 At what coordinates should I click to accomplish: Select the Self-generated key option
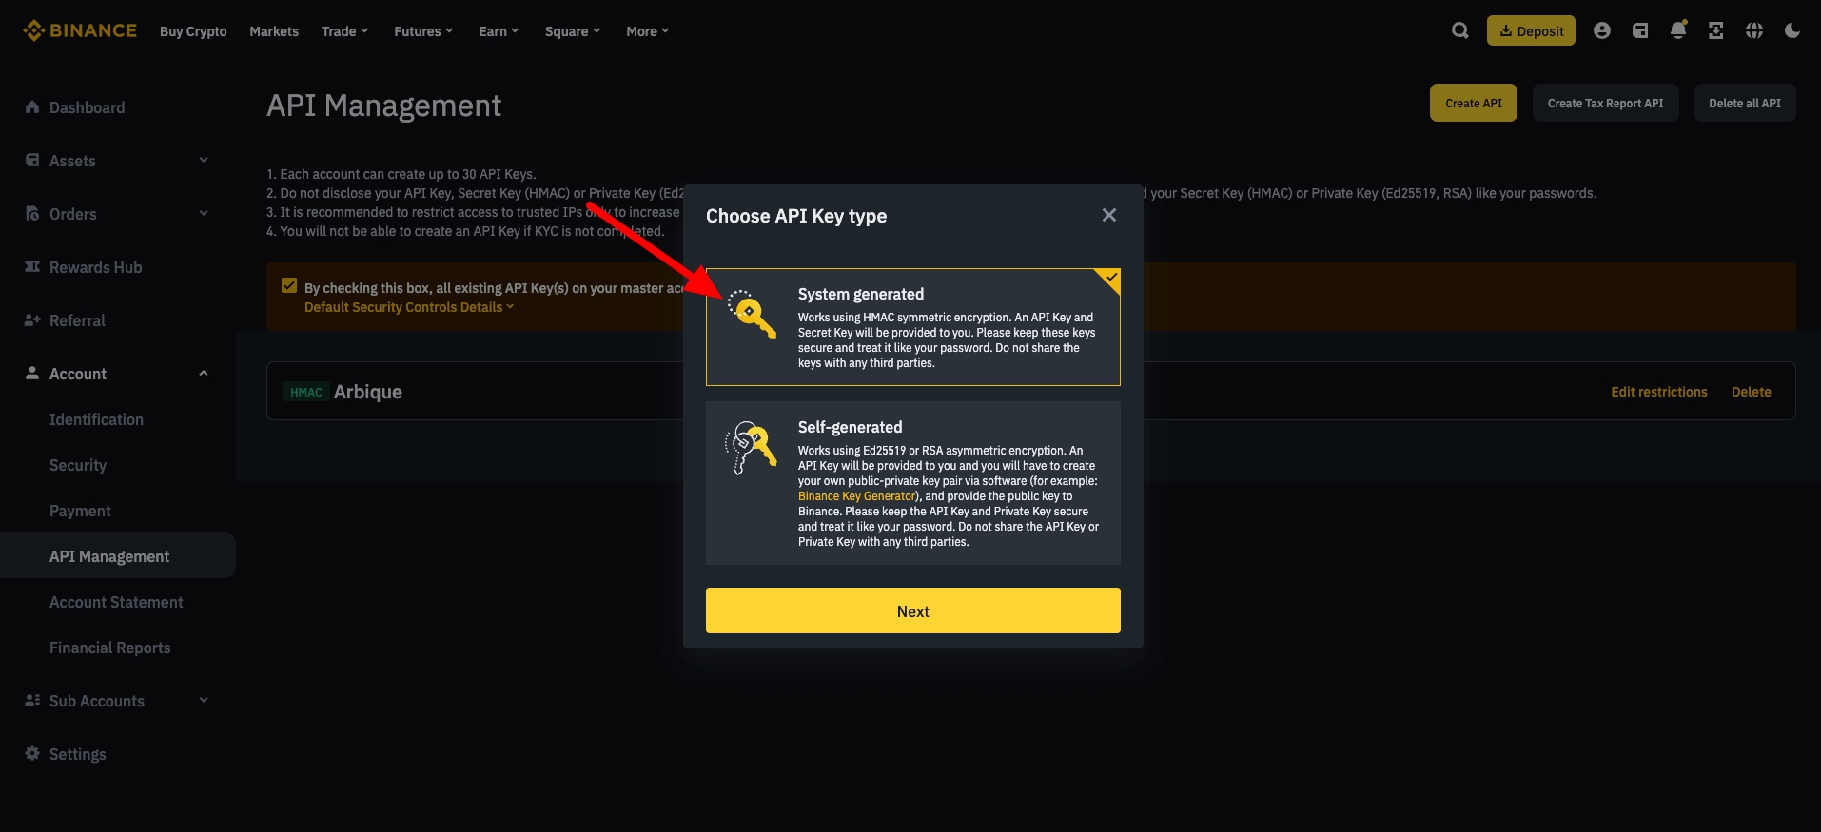[912, 483]
